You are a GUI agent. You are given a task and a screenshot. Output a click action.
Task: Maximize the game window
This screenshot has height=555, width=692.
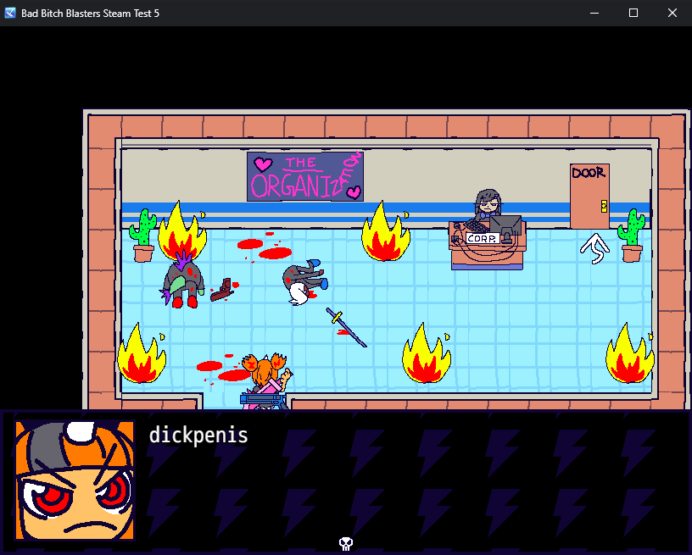click(633, 13)
